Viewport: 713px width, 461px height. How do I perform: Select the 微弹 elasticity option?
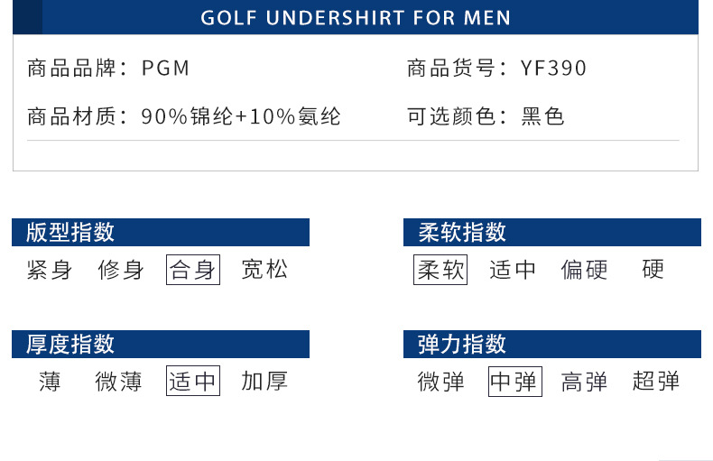441,382
